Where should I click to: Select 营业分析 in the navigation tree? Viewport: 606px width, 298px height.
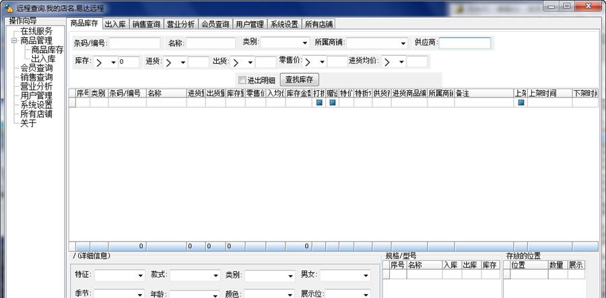[36, 87]
